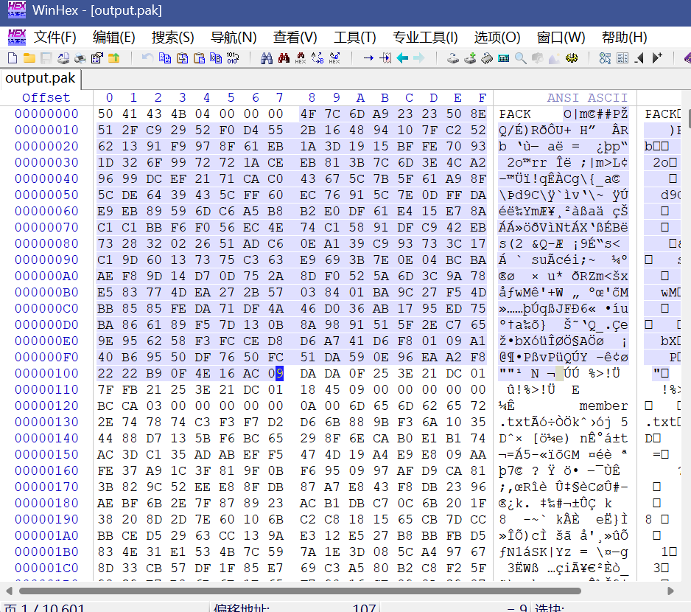Screen dimensions: 691x612
Task: Click the Undo arrow icon
Action: [147, 58]
